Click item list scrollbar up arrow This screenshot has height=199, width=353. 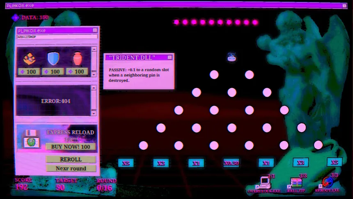[94, 49]
